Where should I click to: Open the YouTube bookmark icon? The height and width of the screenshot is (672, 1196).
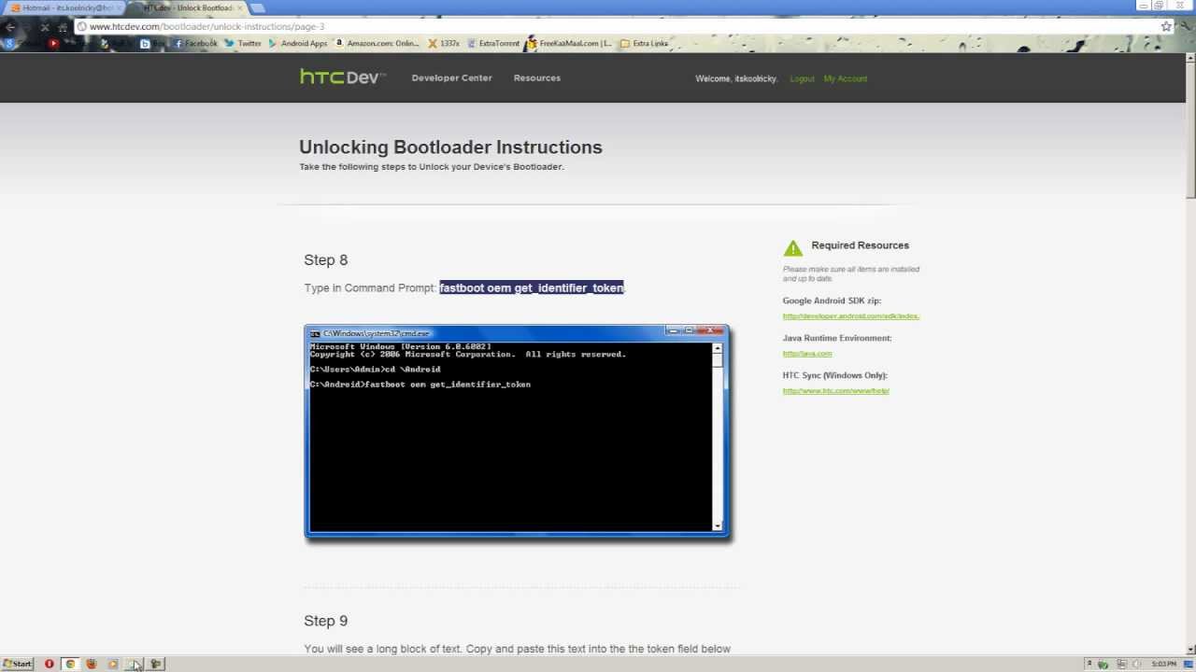[x=53, y=43]
